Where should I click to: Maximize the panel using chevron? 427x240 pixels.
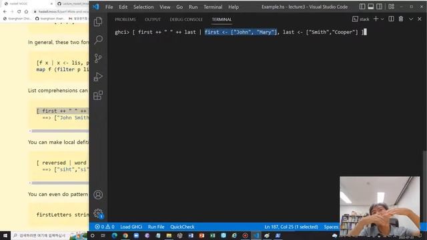coord(411,19)
